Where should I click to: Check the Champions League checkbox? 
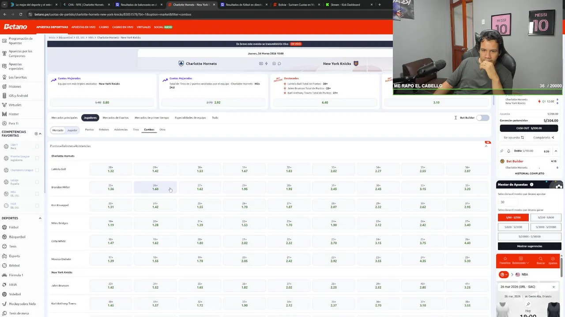pos(37,170)
